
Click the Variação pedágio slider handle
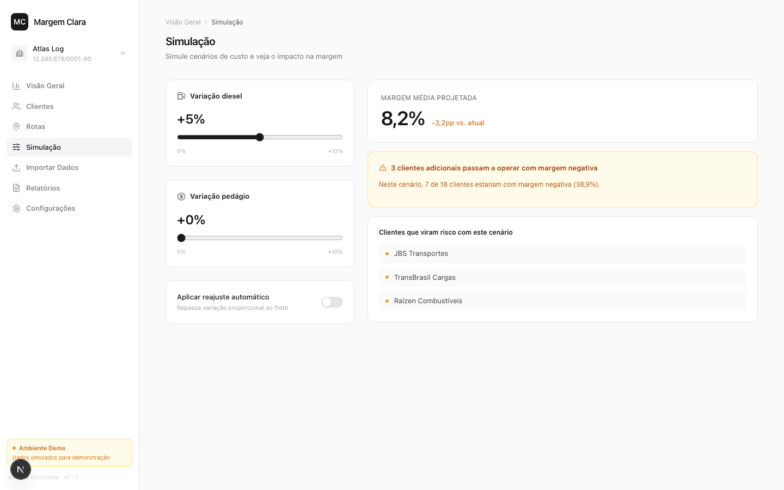pyautogui.click(x=181, y=238)
